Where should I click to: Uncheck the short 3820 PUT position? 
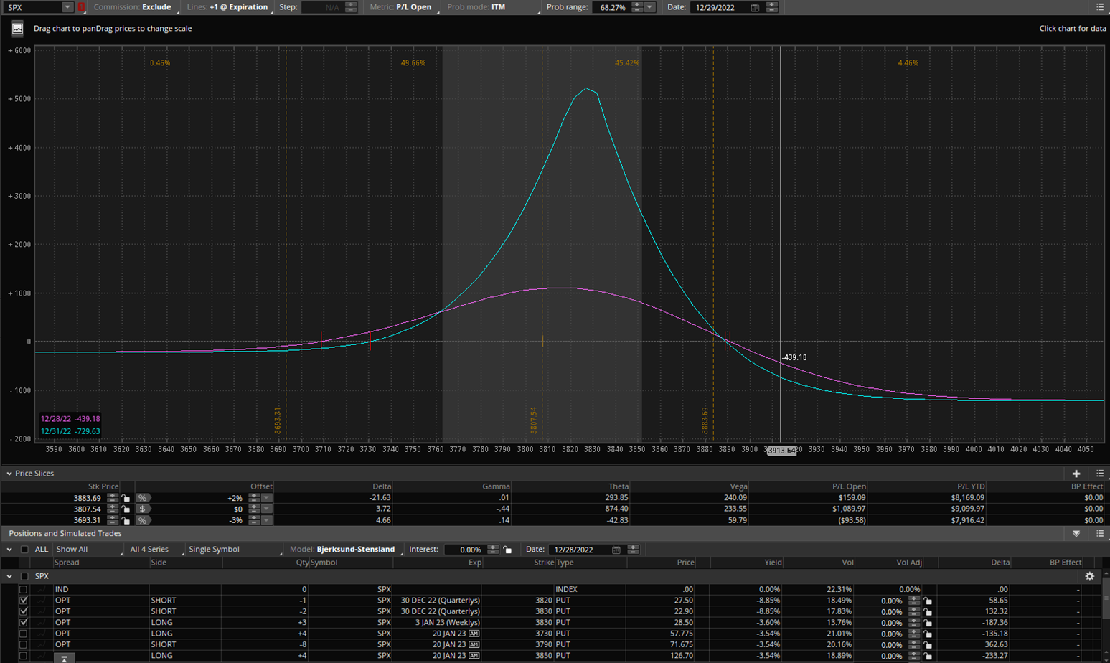[x=24, y=601]
